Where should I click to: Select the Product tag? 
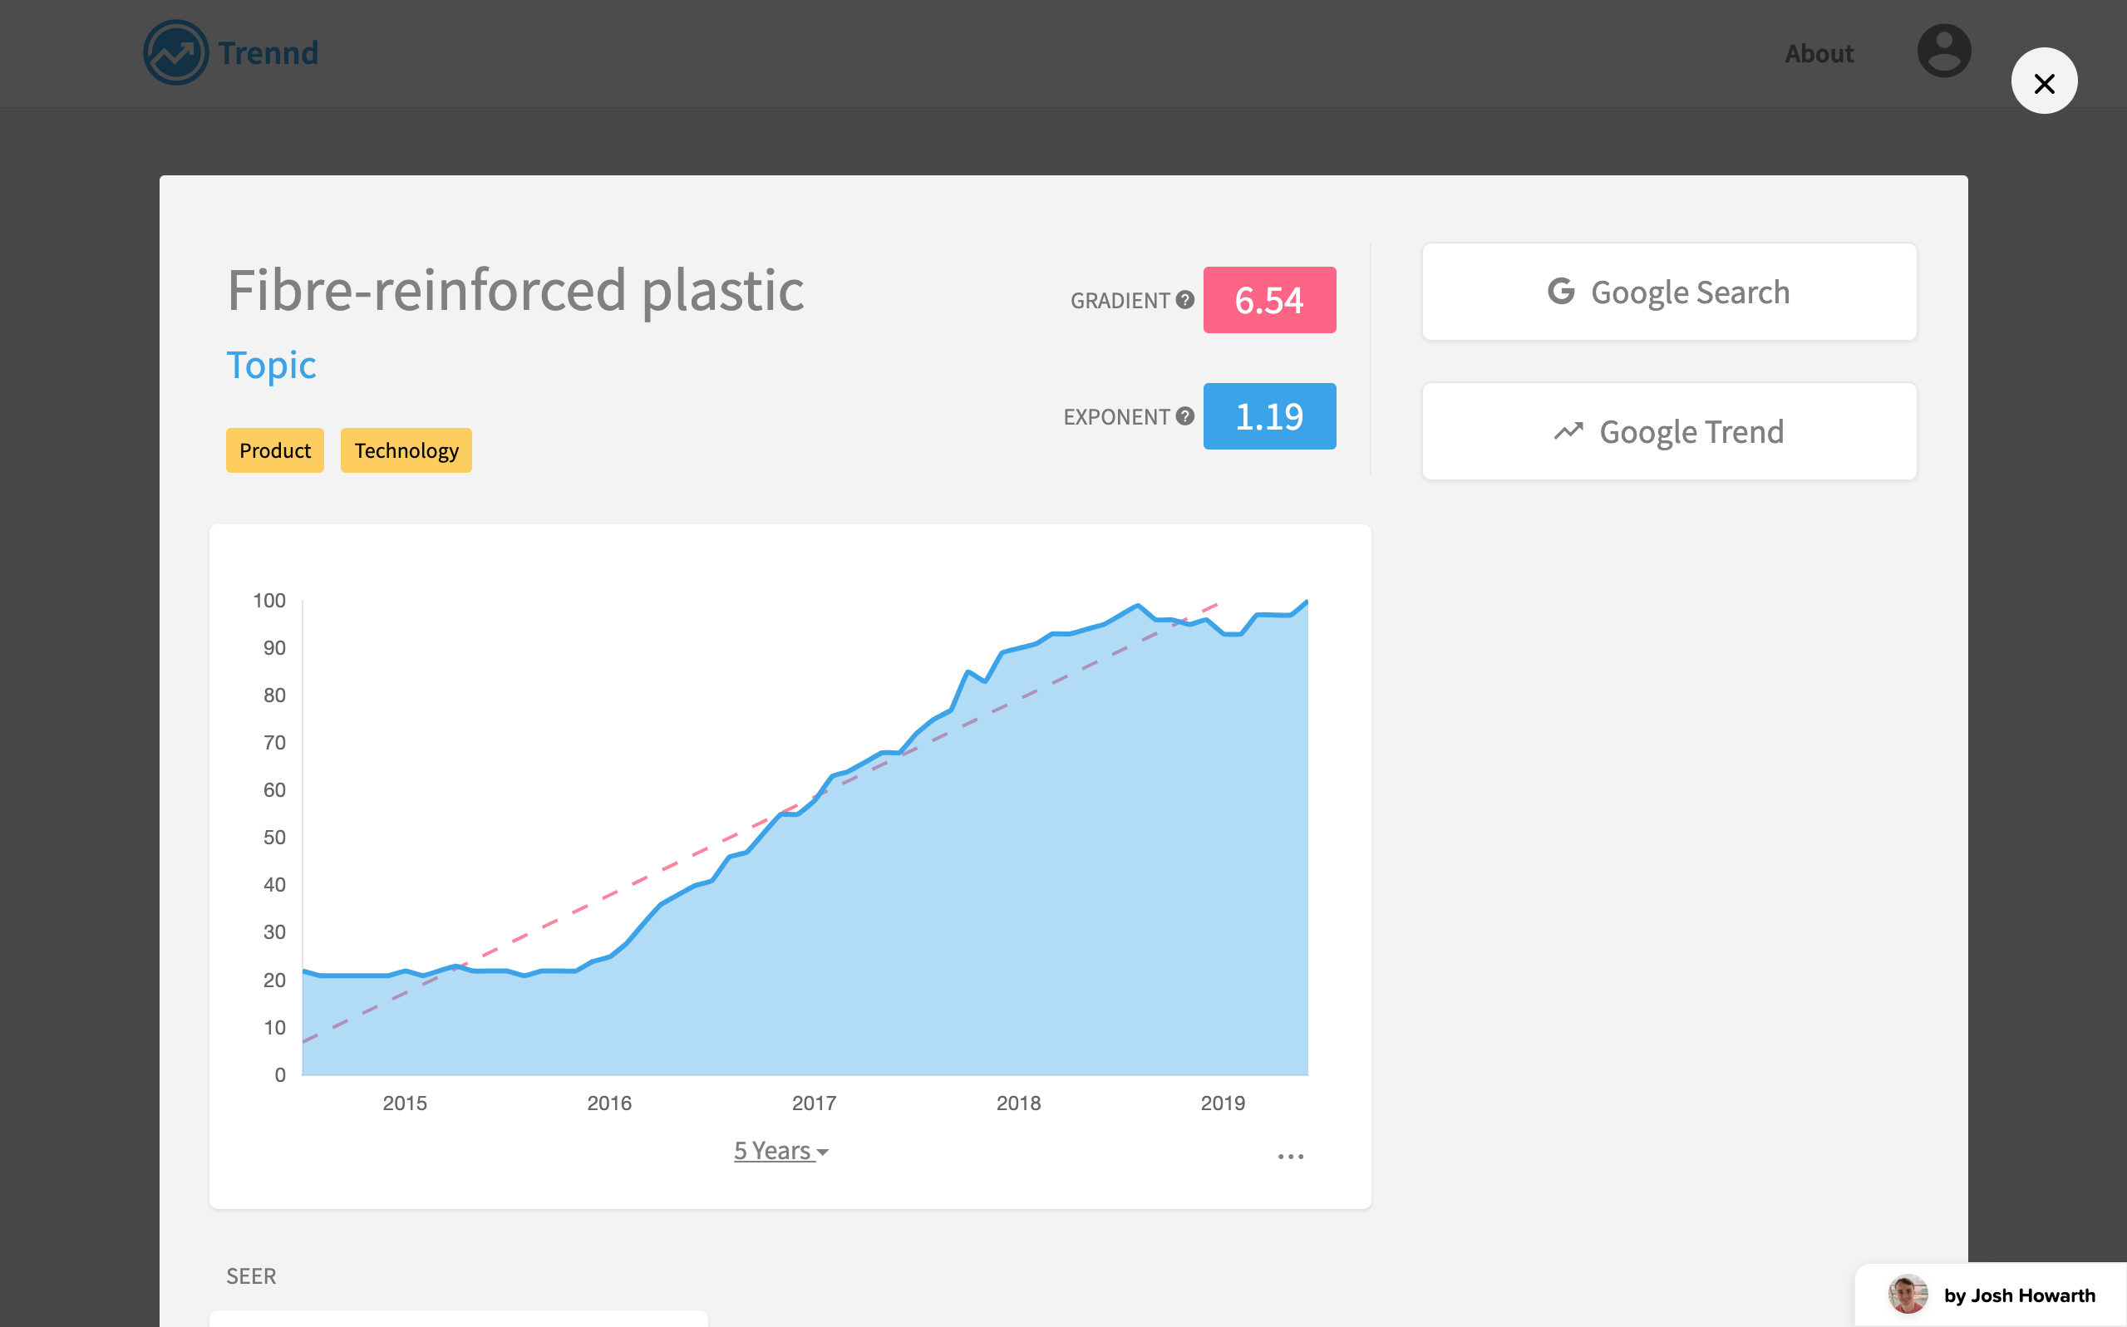click(x=275, y=450)
